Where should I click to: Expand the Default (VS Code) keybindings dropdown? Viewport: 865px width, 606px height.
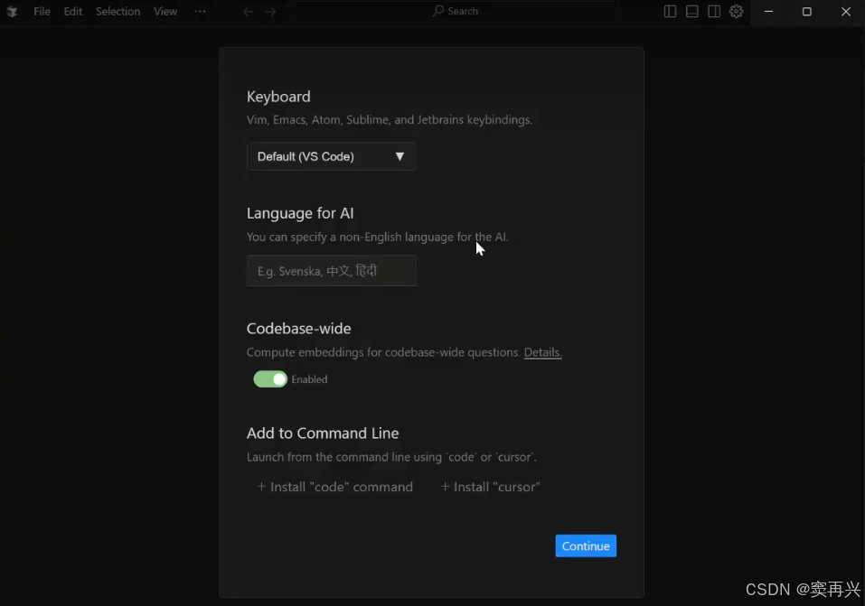click(332, 156)
